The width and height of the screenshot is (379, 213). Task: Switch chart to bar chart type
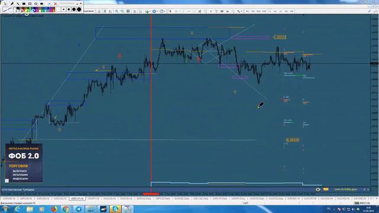click(99, 11)
